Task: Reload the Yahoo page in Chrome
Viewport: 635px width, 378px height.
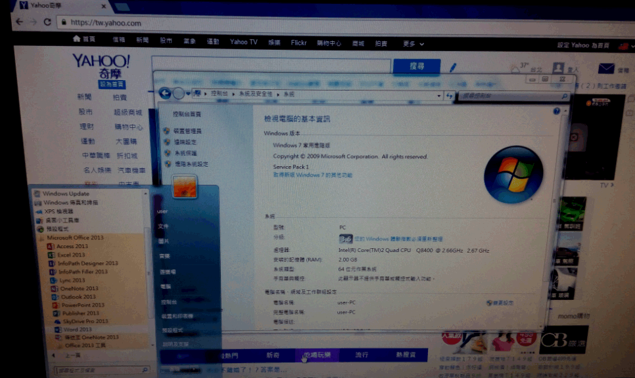Action: tap(47, 22)
